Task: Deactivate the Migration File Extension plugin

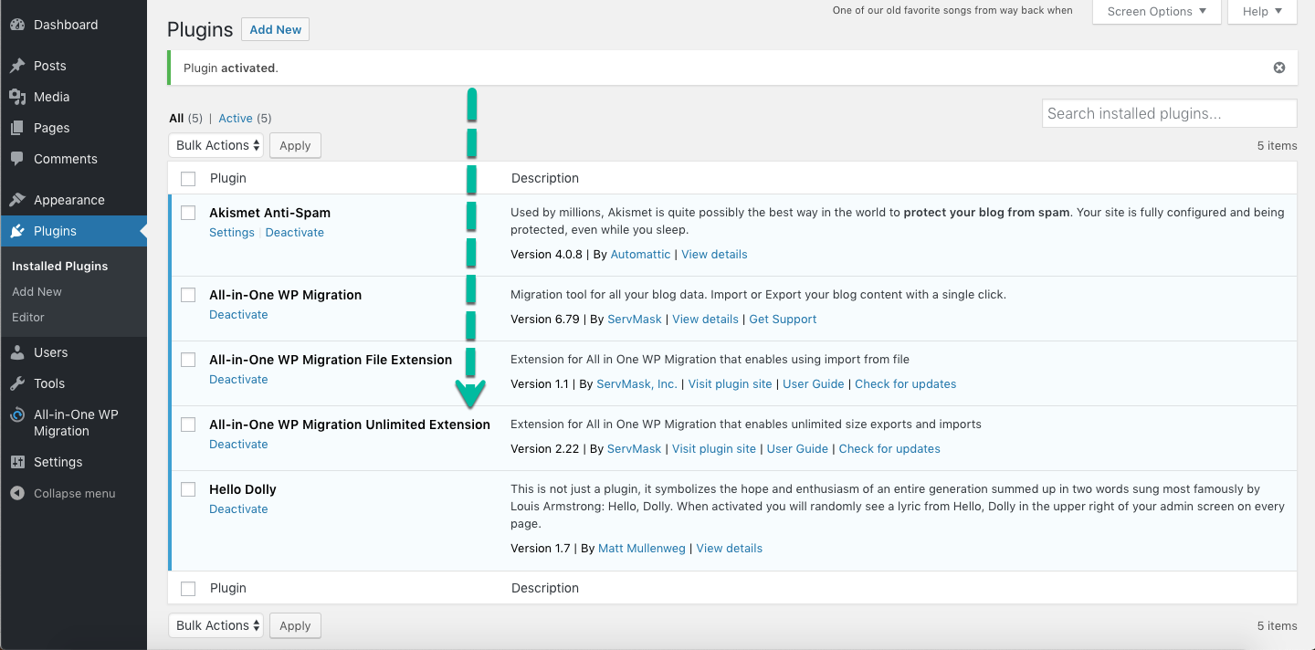Action: [238, 379]
